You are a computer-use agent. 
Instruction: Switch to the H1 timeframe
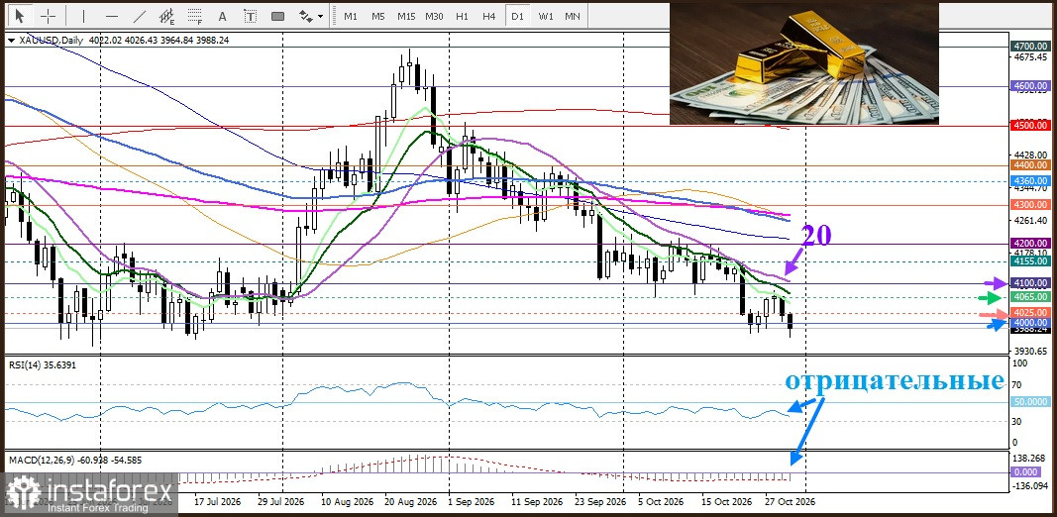pos(462,16)
